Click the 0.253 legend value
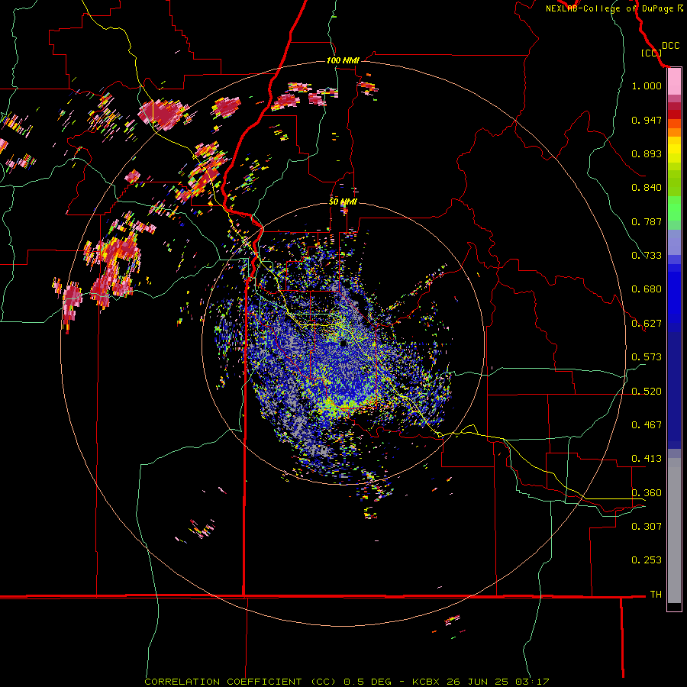This screenshot has width=687, height=687. [647, 560]
